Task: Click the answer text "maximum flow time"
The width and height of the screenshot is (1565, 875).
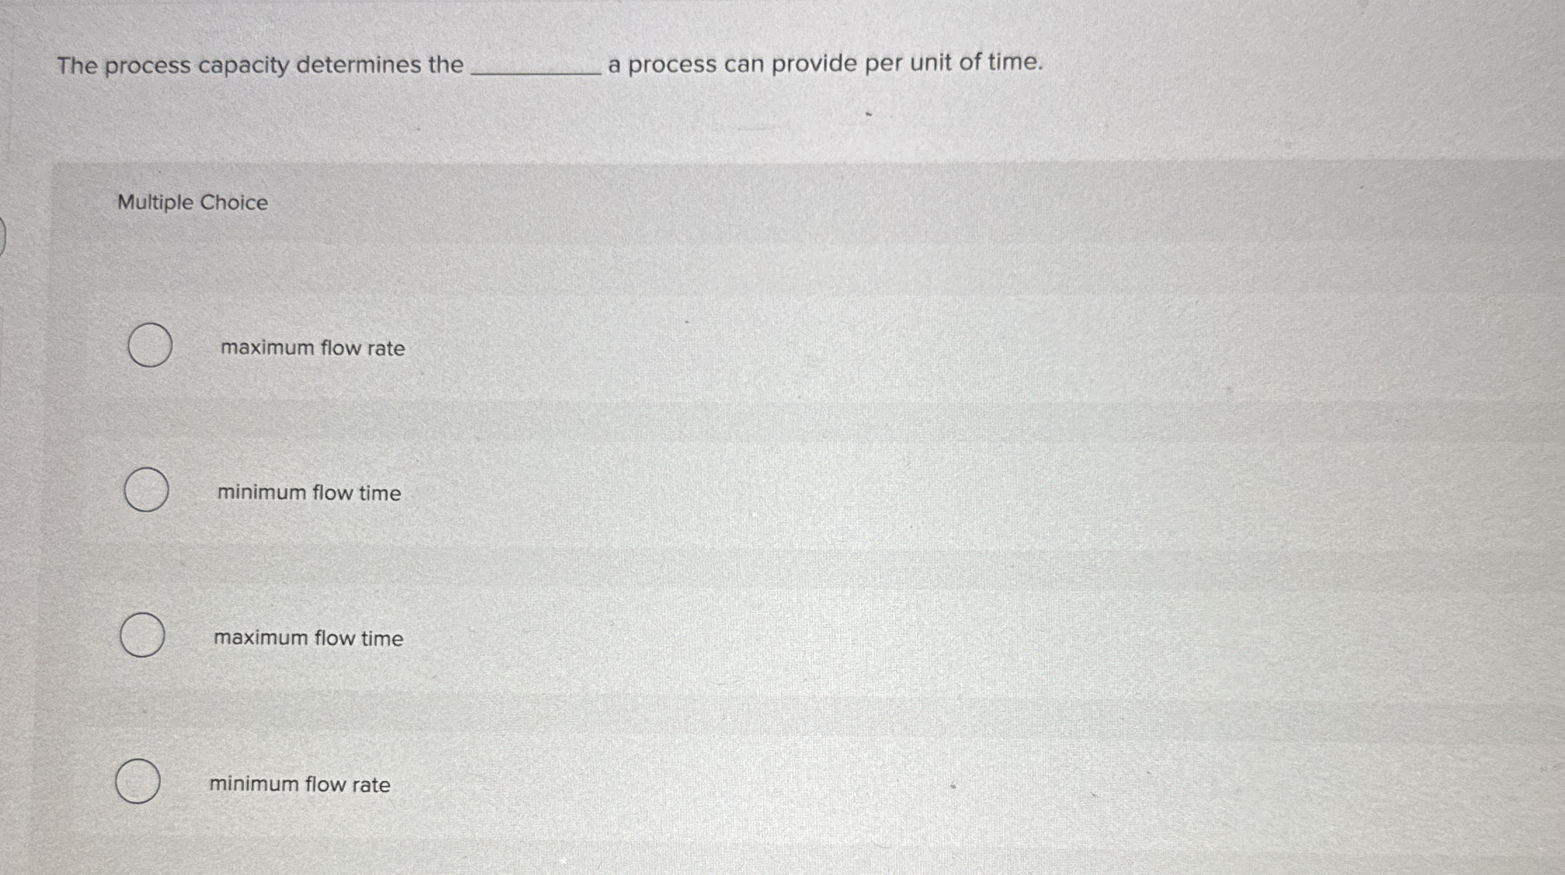Action: (307, 639)
